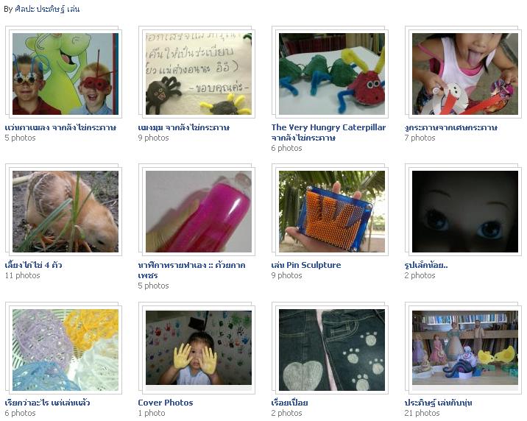Open the baby chick album thumbnail
Image resolution: width=527 pixels, height=421 pixels.
(66, 211)
